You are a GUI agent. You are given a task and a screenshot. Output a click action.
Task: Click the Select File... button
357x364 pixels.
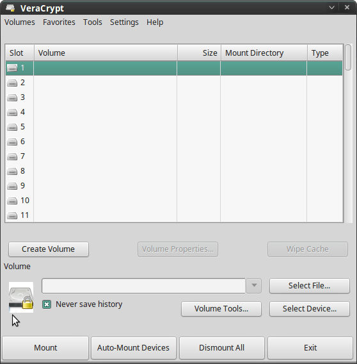[x=309, y=286]
